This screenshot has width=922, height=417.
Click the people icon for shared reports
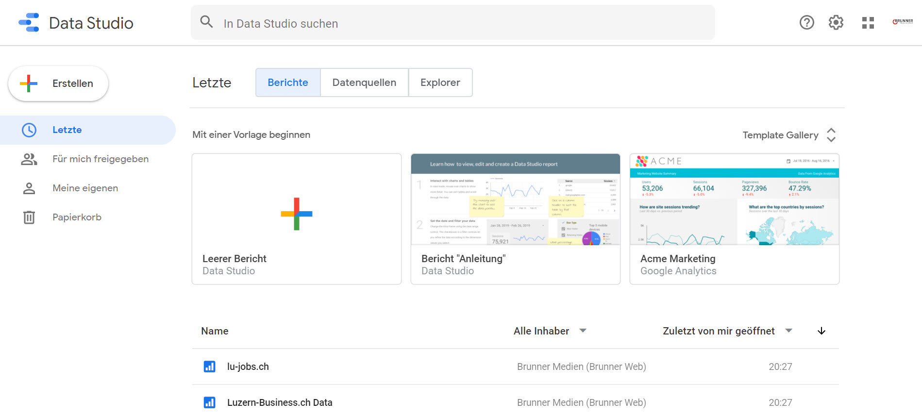point(29,159)
